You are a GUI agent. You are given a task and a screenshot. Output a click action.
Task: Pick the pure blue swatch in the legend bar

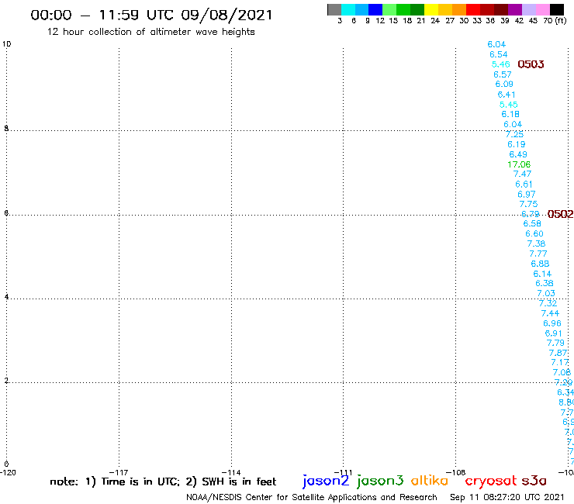[375, 9]
